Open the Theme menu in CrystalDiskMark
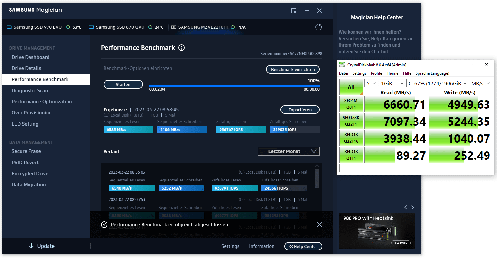The image size is (497, 258). [x=392, y=73]
